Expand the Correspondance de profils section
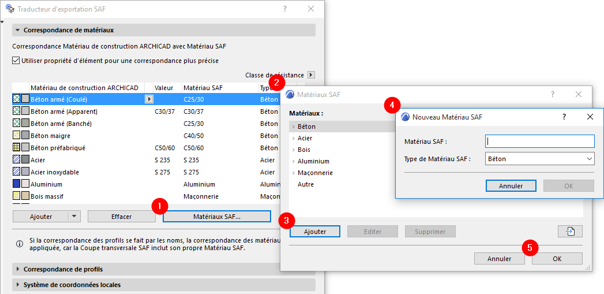Screen dimensions: 604x294 point(18,269)
